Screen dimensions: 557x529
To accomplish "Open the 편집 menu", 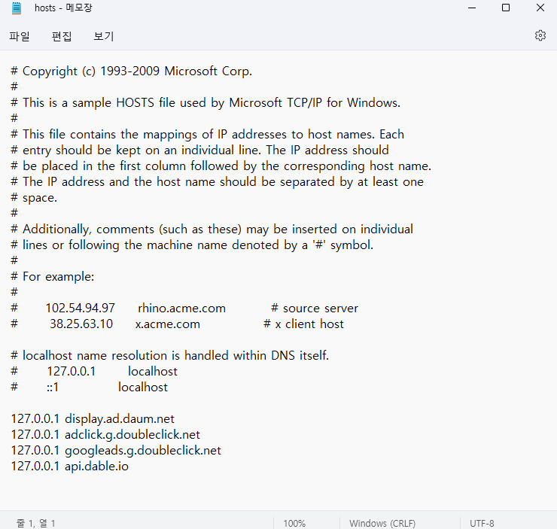I will point(62,36).
